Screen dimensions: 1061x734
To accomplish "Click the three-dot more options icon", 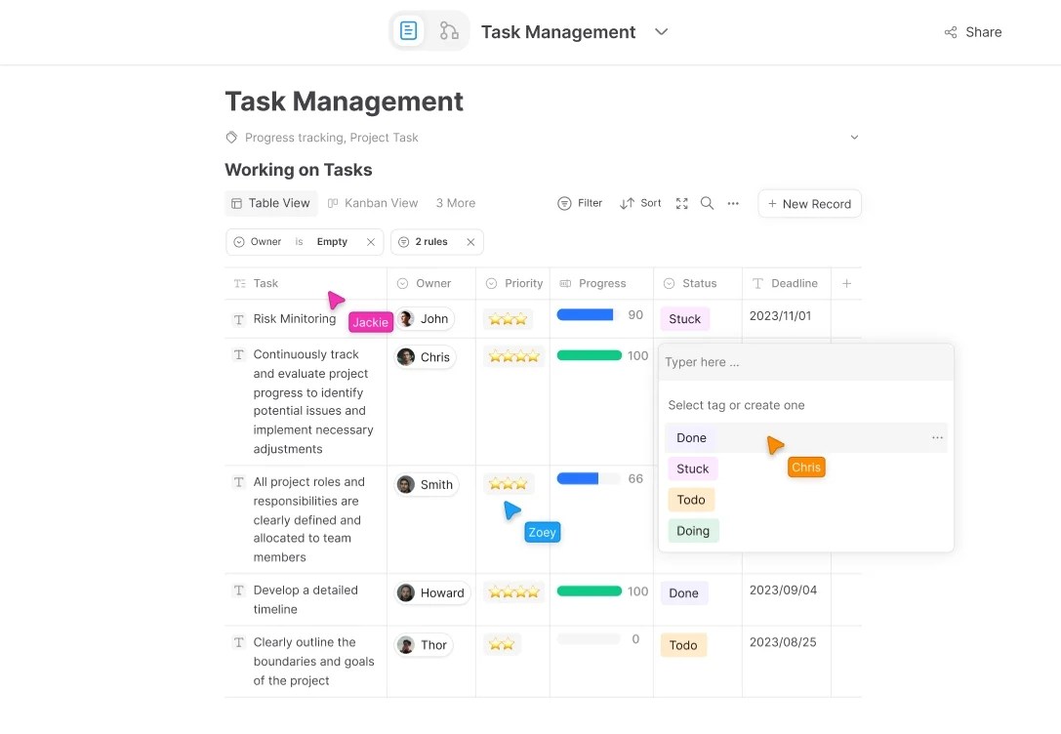I will pos(733,203).
